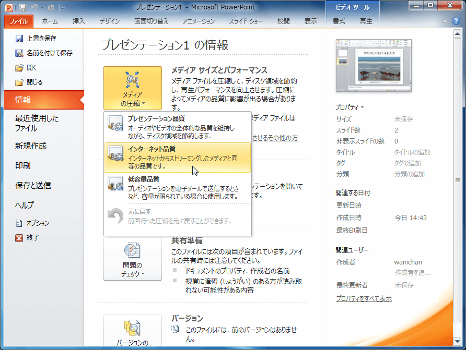Click 分類の追加 field

pyautogui.click(x=409, y=174)
